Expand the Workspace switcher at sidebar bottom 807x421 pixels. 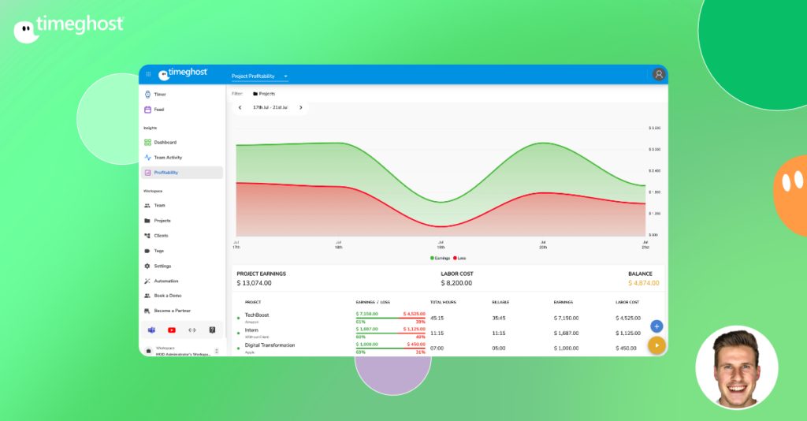[217, 351]
